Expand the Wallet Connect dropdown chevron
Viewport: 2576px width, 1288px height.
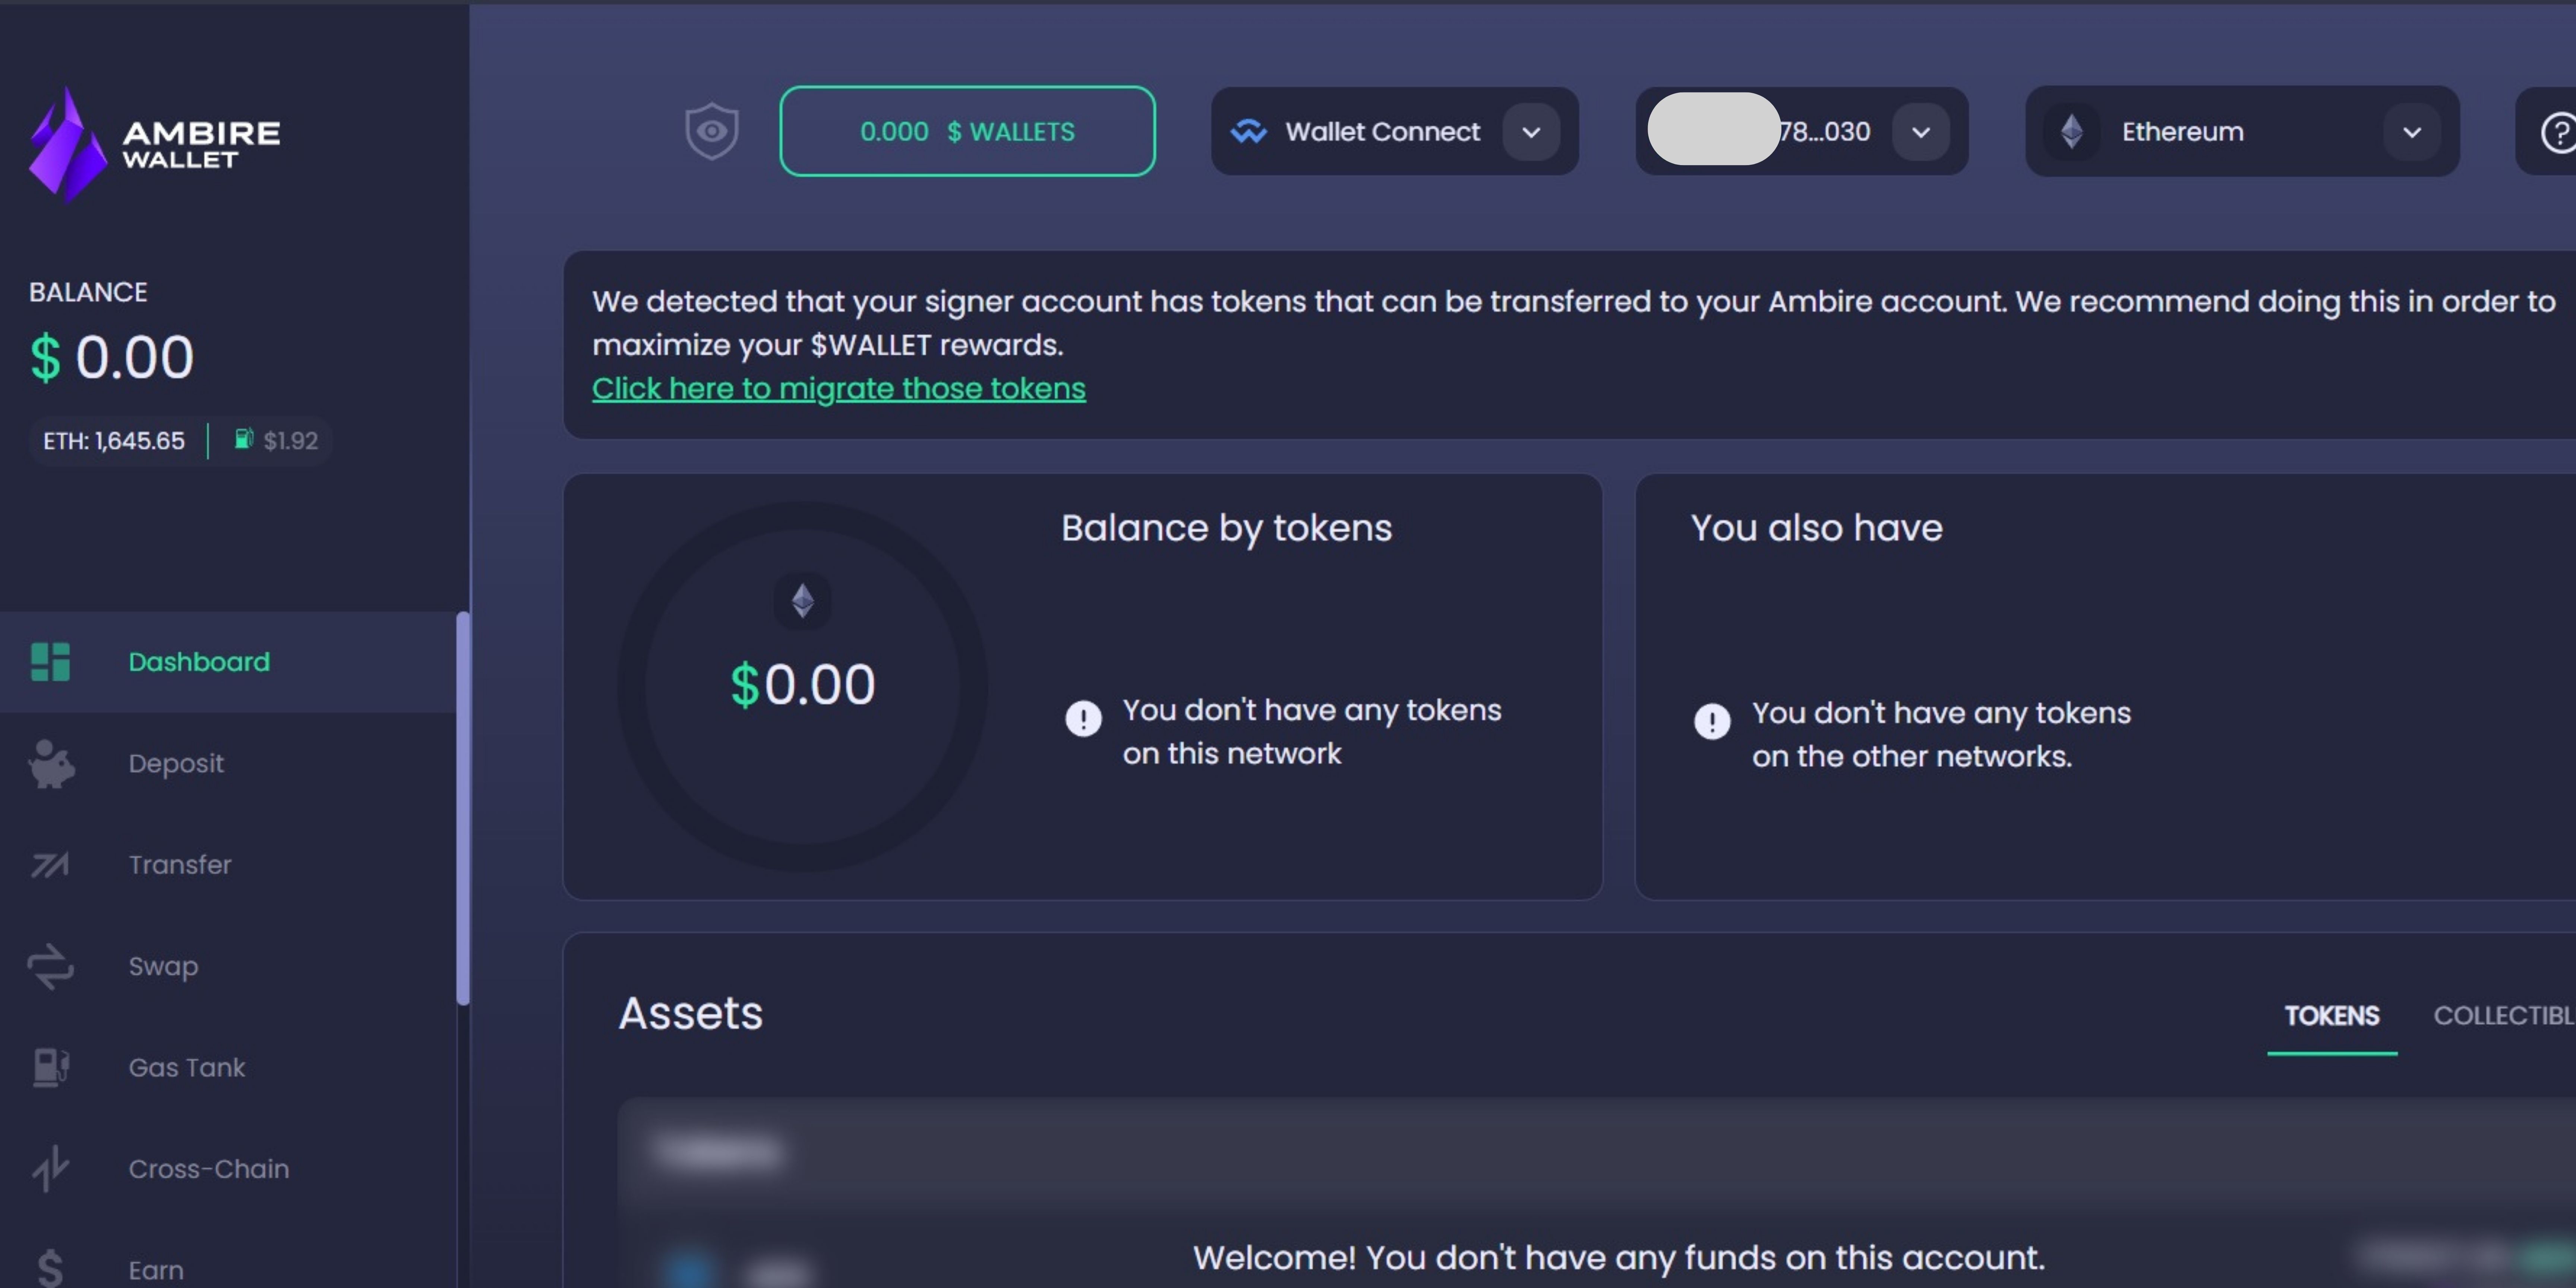[1531, 132]
